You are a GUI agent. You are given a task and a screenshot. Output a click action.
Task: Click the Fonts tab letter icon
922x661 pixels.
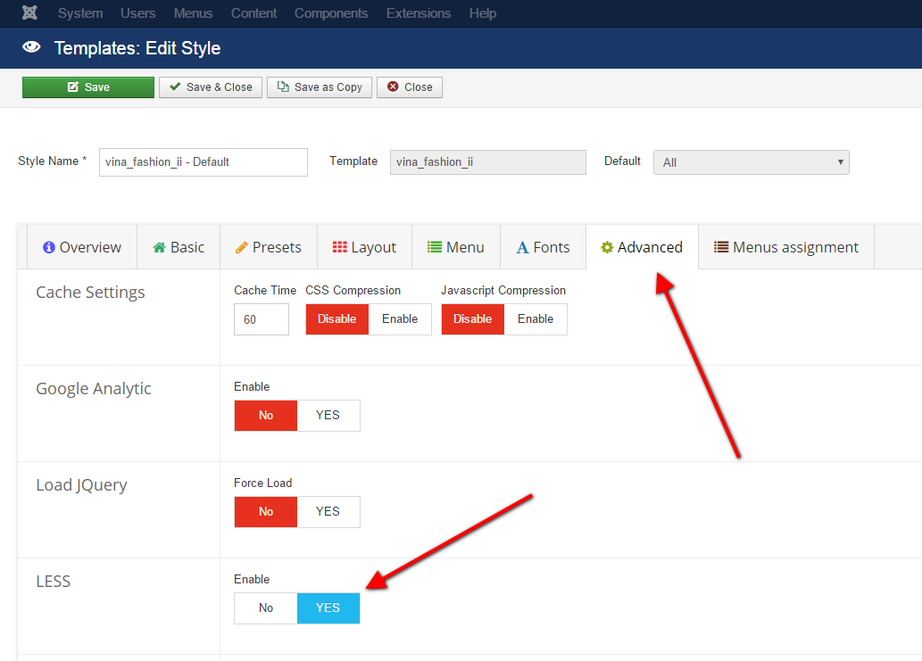click(x=522, y=248)
